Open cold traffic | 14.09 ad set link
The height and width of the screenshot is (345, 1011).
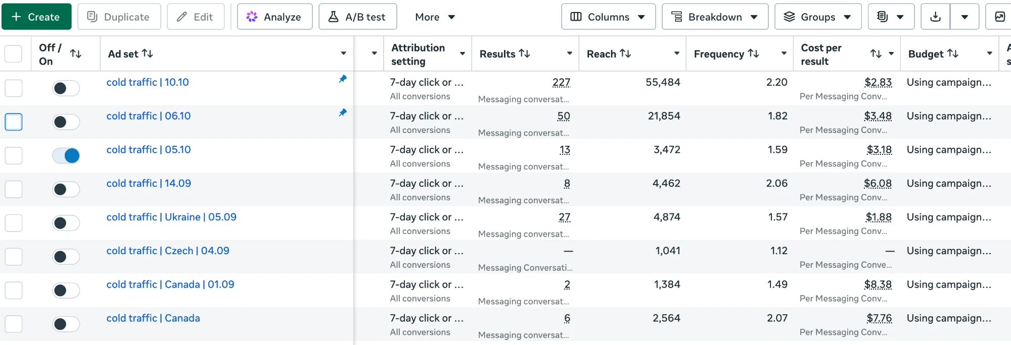149,184
